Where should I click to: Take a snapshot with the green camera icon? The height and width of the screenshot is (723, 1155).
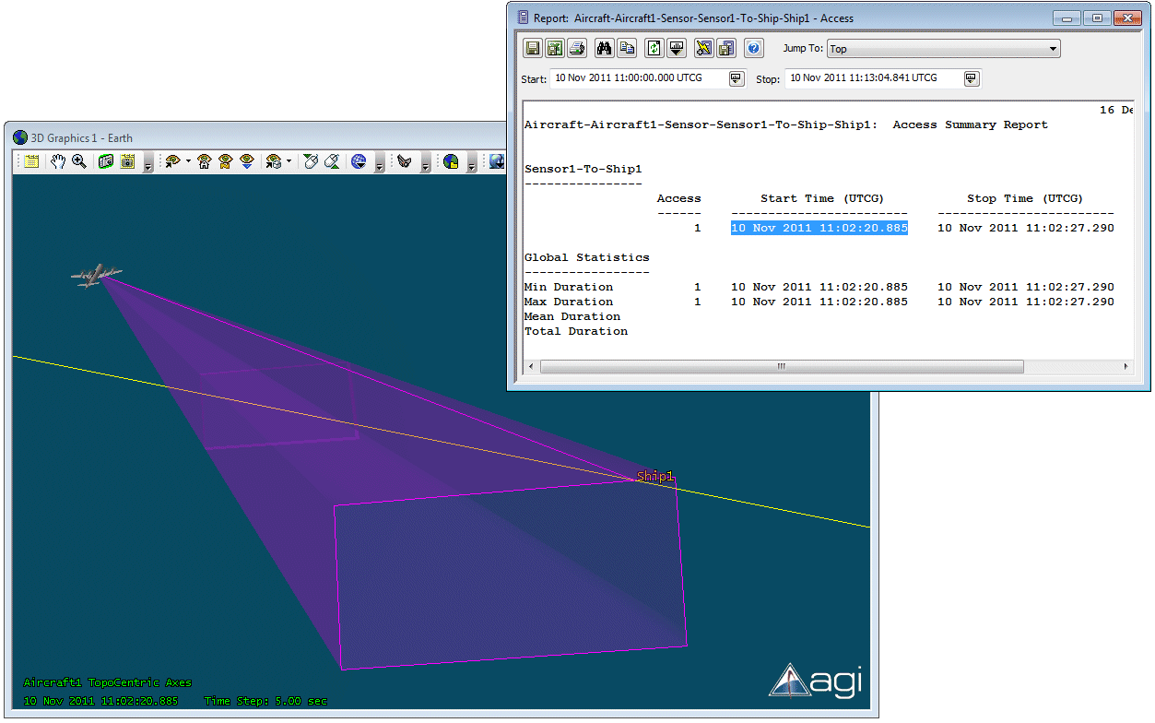(x=106, y=162)
